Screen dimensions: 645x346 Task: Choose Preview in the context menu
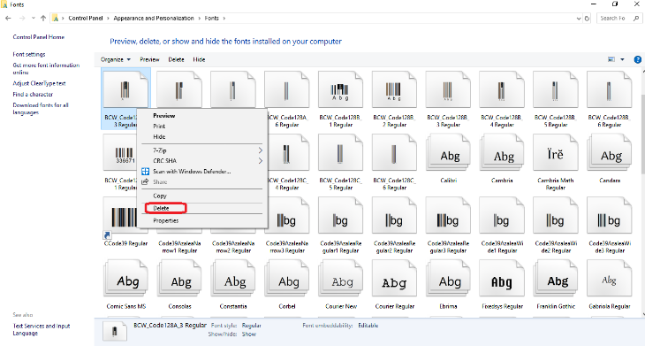164,116
